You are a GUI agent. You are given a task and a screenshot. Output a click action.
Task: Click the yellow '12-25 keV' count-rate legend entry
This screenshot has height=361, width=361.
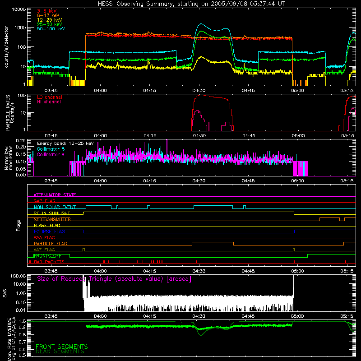[50, 20]
